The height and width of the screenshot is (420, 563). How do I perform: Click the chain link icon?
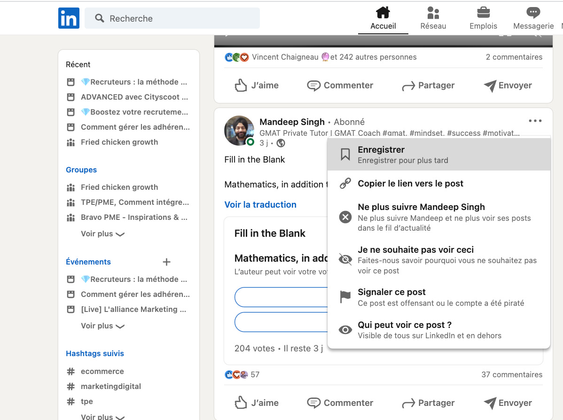[345, 183]
